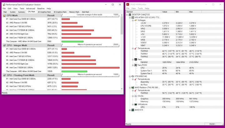The height and width of the screenshot is (128, 225).
Task: Click the CPU Mark section icon
Action: click(x=4, y=15)
